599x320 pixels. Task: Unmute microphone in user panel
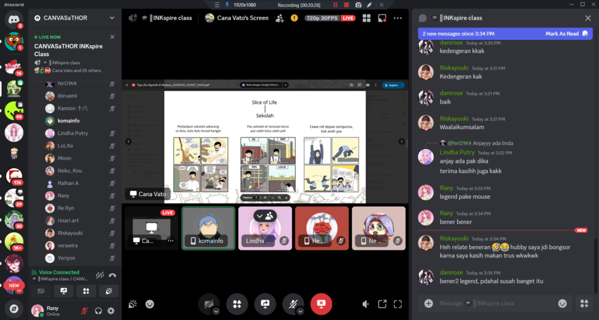(84, 311)
